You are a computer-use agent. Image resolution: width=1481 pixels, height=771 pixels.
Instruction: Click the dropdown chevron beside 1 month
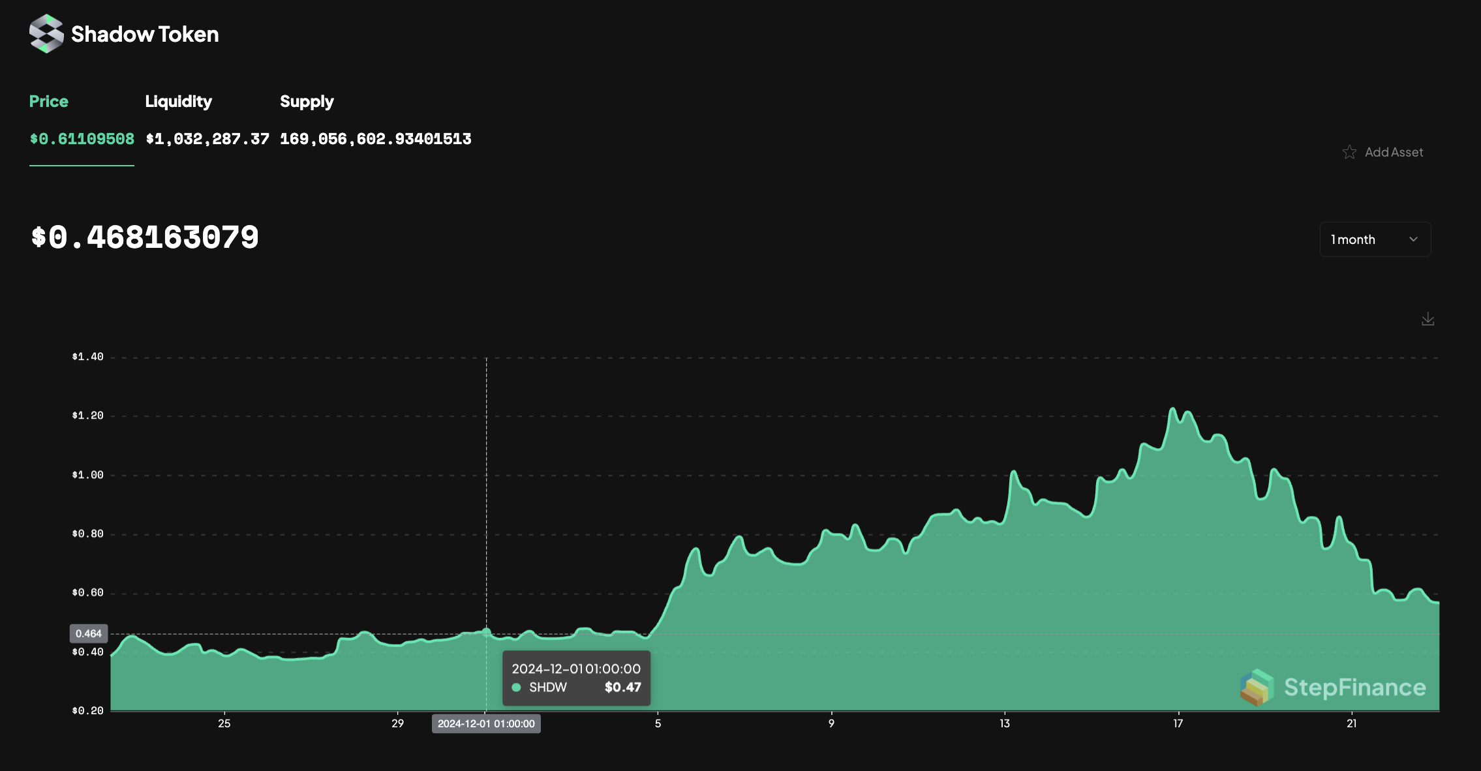(x=1413, y=239)
